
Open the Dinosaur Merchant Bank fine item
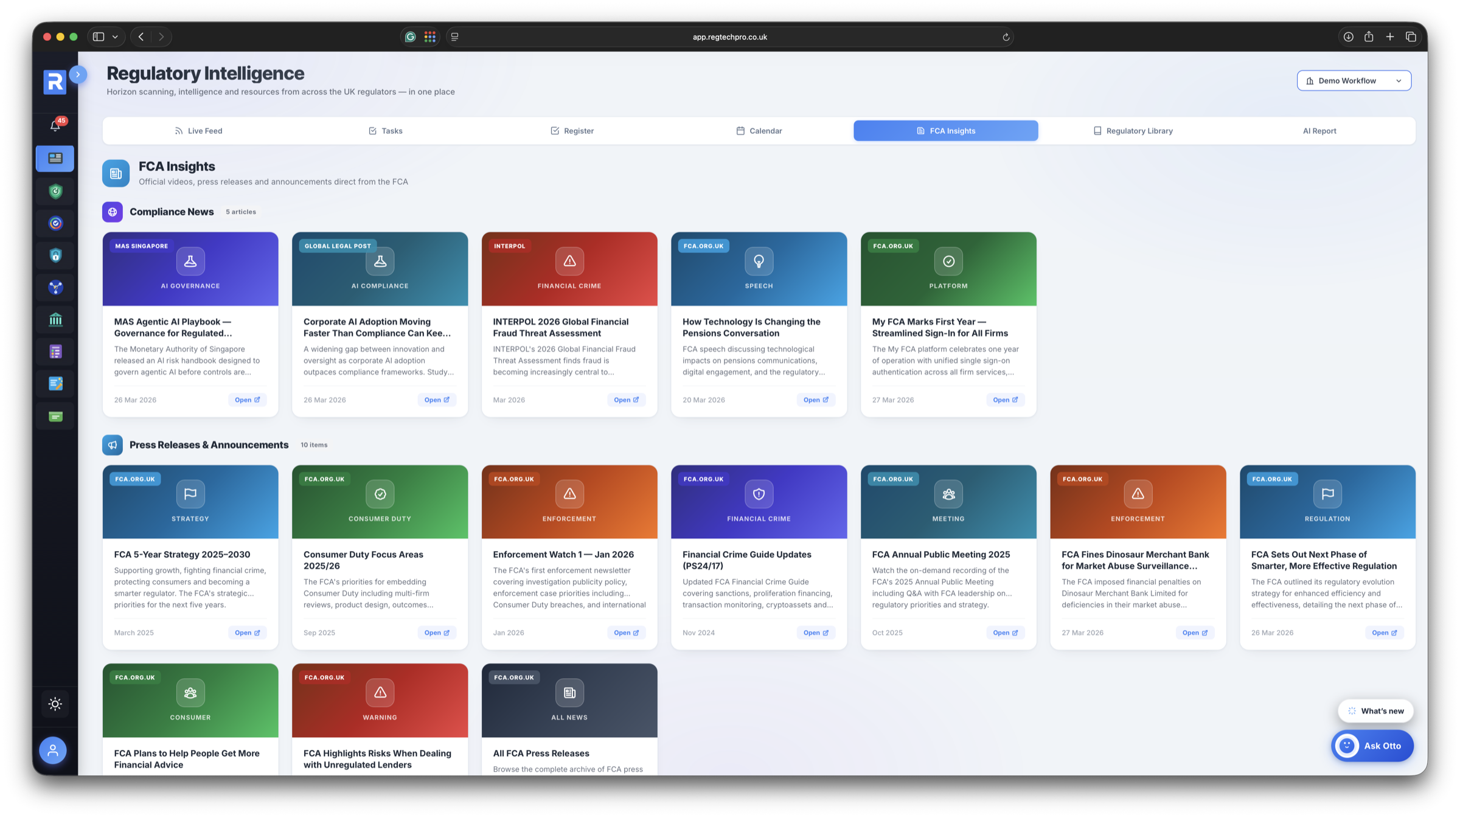(x=1195, y=633)
